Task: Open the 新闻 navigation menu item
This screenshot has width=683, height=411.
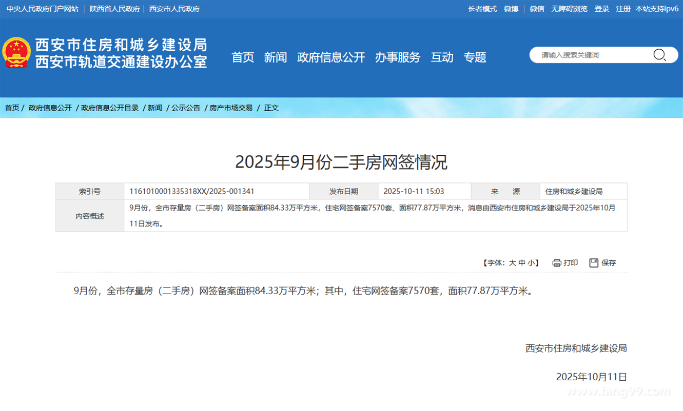Action: (x=276, y=57)
